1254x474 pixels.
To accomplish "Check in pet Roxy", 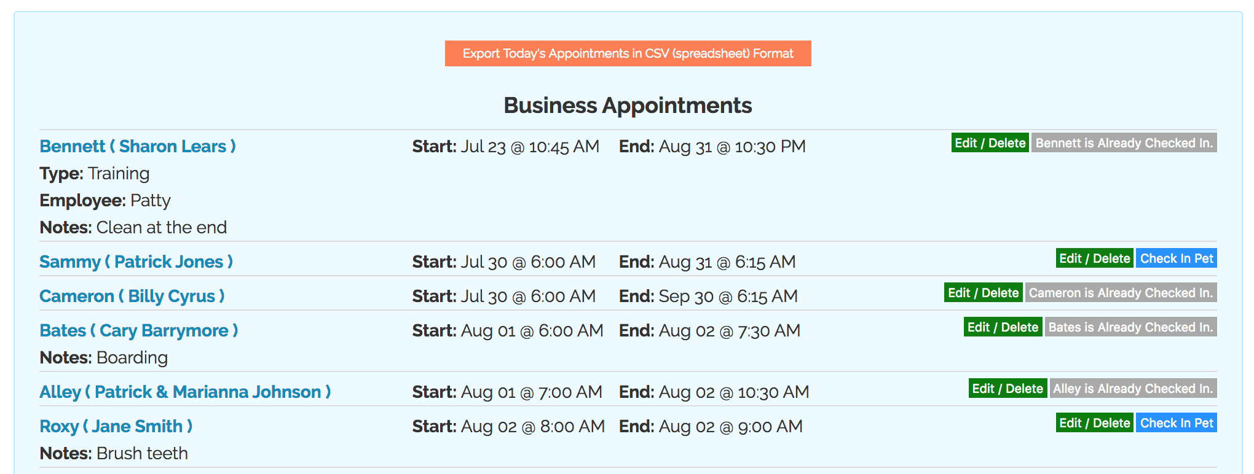I will coord(1176,423).
